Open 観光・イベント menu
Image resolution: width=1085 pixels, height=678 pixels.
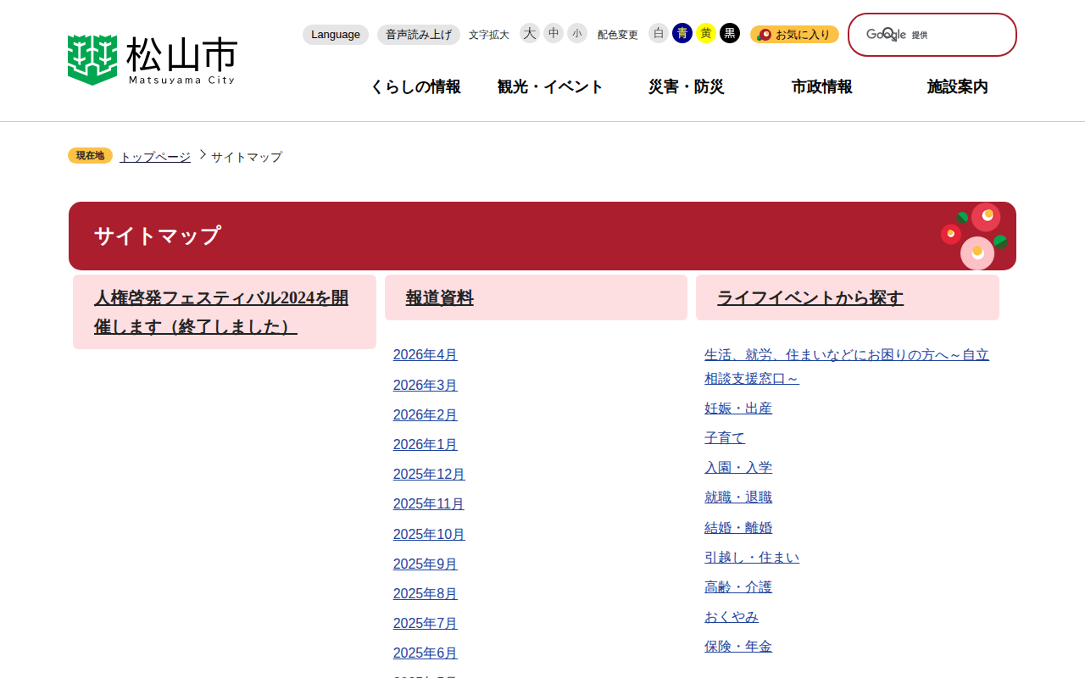click(x=551, y=86)
